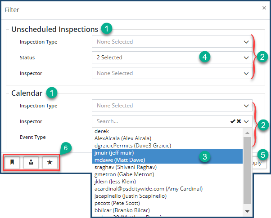Expand the Unscheduled Inspector dropdown

(x=172, y=73)
